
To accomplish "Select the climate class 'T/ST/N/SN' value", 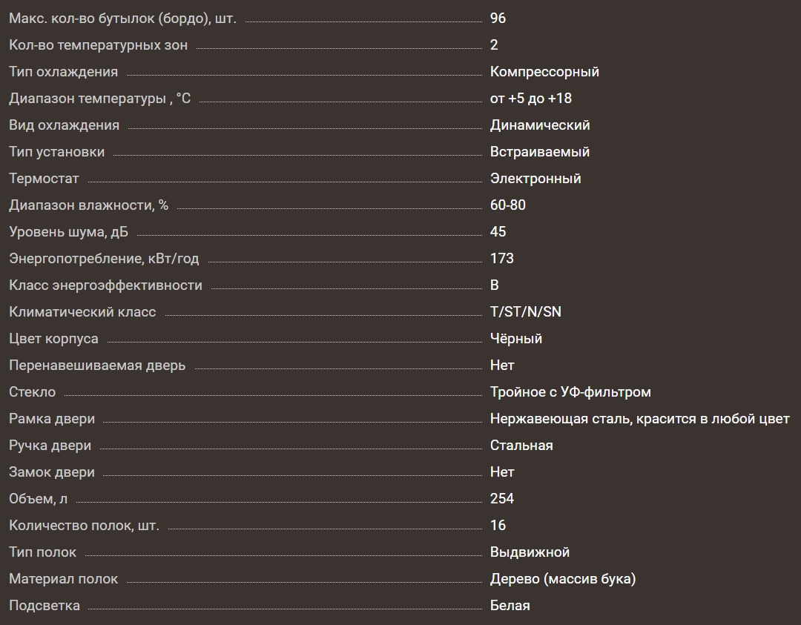I will point(525,312).
